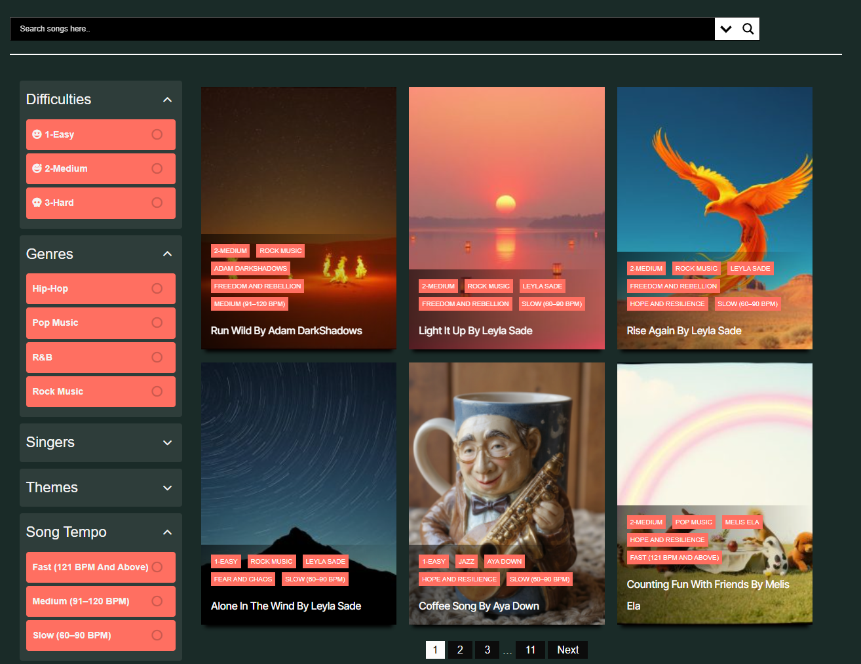The image size is (861, 664).
Task: Enable the Slow (60–90 BPM) tempo filter
Action: tap(157, 635)
